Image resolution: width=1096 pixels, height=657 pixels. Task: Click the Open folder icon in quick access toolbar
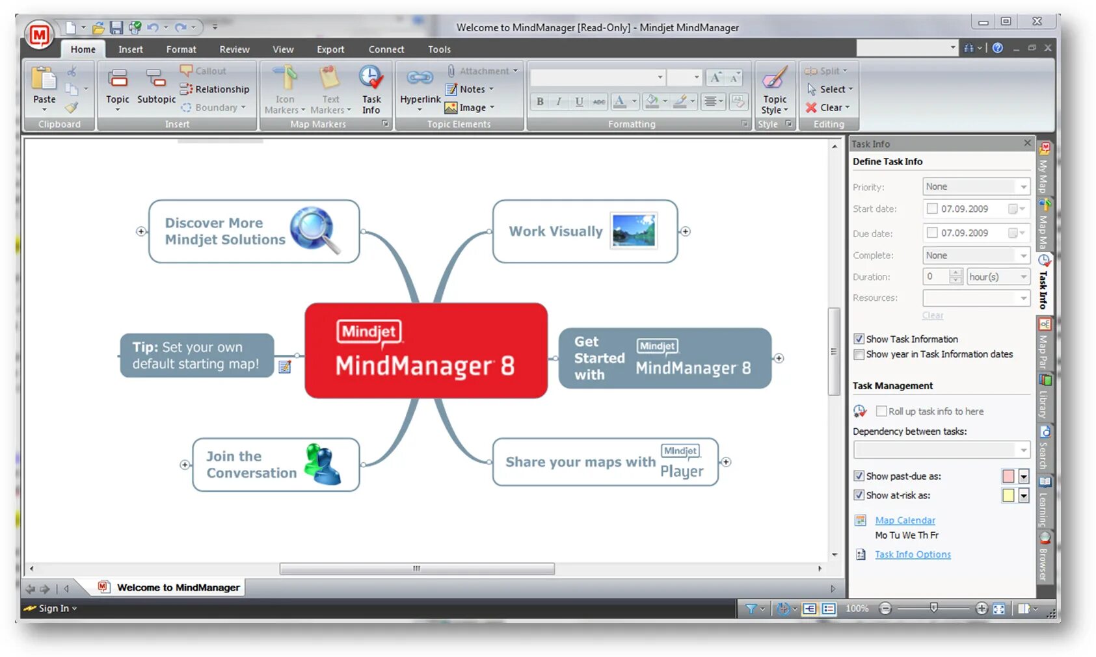[x=98, y=27]
